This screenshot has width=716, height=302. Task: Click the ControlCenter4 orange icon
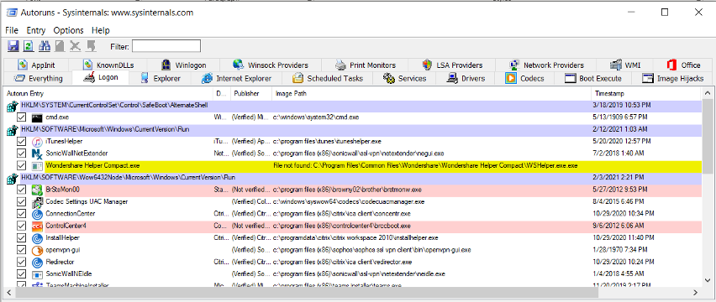click(x=37, y=226)
